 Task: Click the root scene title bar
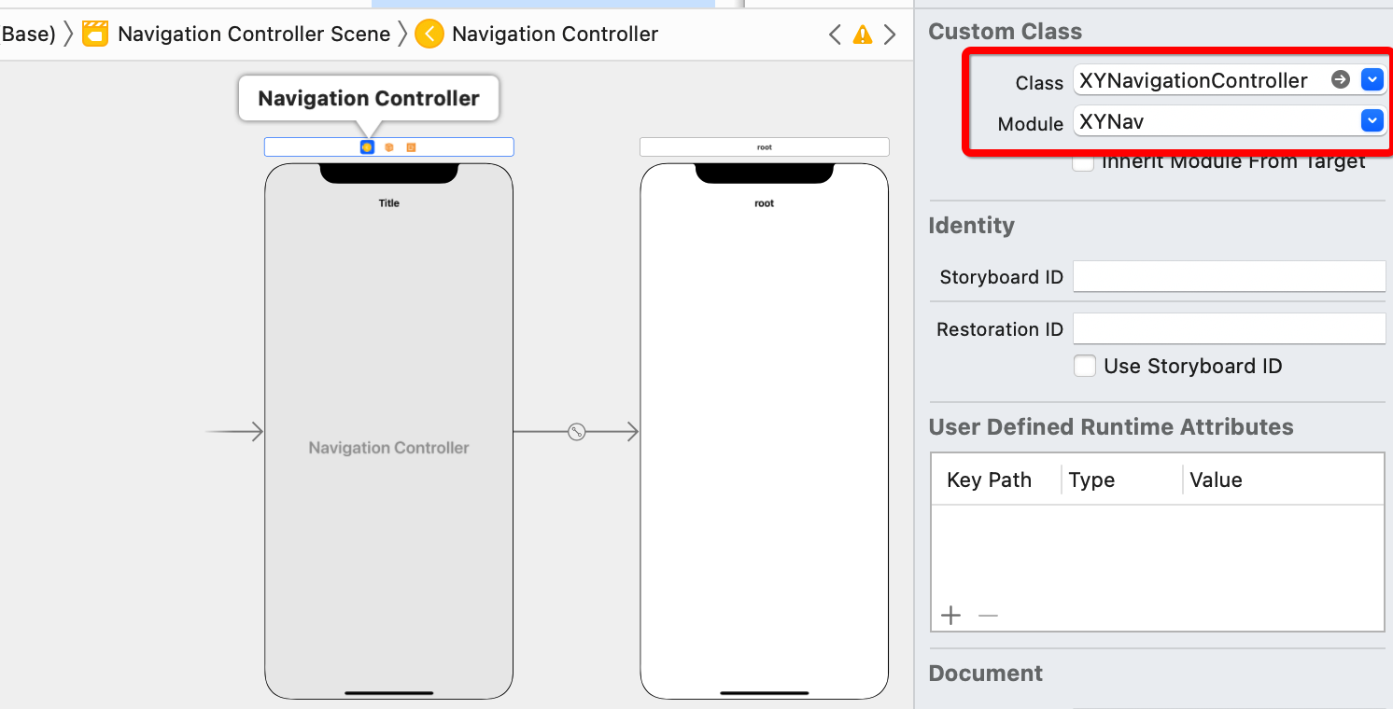764,146
